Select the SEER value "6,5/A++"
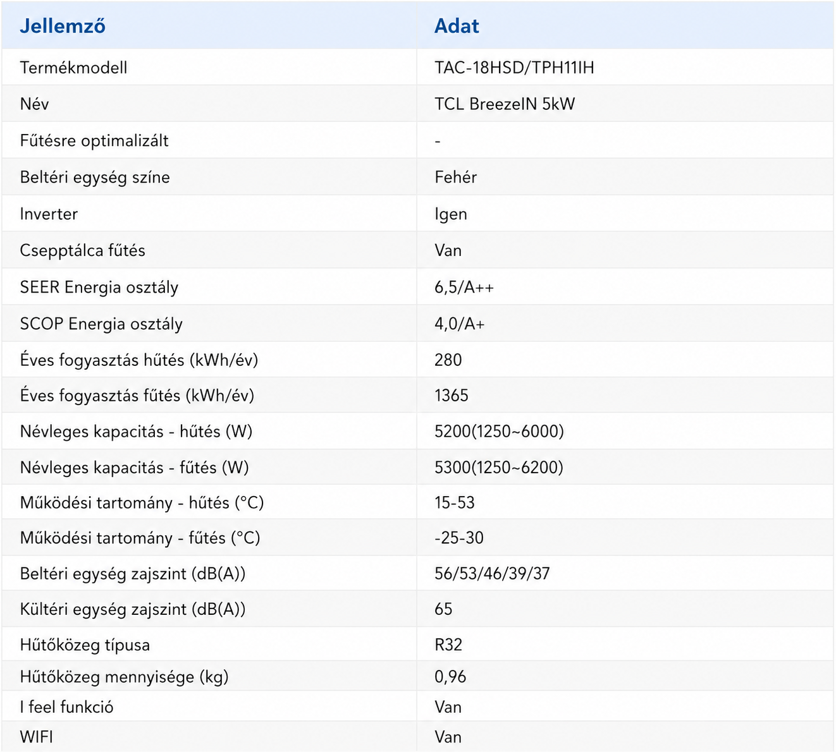 point(464,288)
